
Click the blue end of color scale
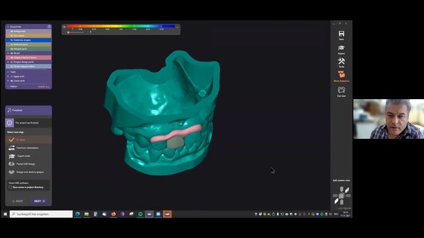tap(172, 26)
